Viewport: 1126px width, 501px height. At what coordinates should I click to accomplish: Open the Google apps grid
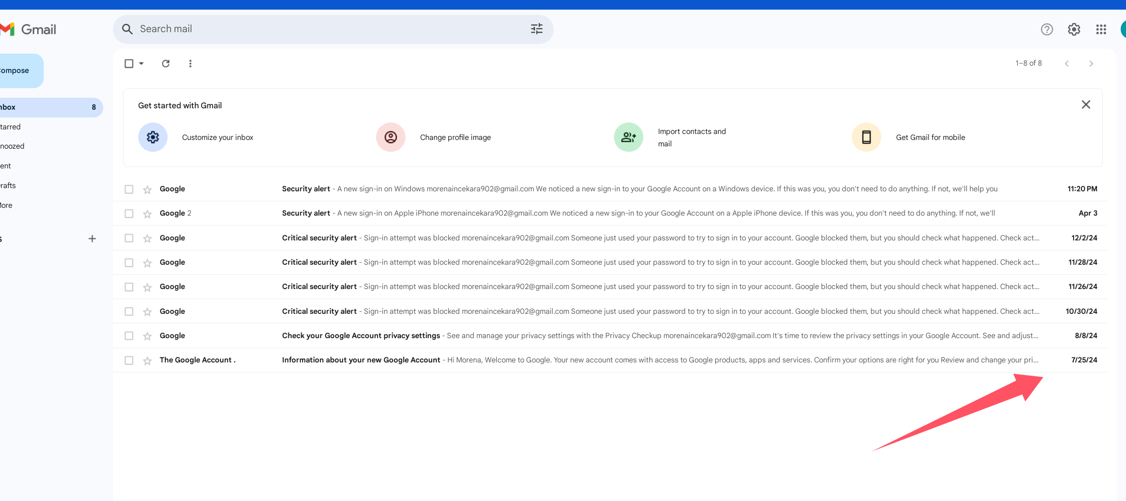point(1101,29)
